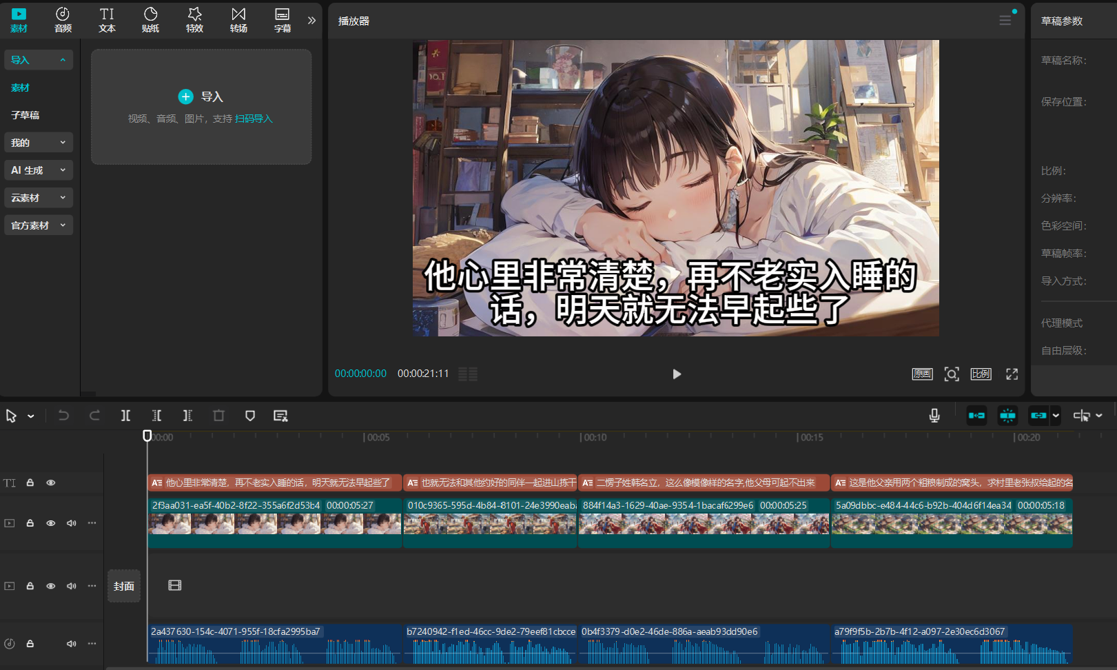1117x670 pixels.
Task: Play the video preview
Action: pyautogui.click(x=677, y=374)
